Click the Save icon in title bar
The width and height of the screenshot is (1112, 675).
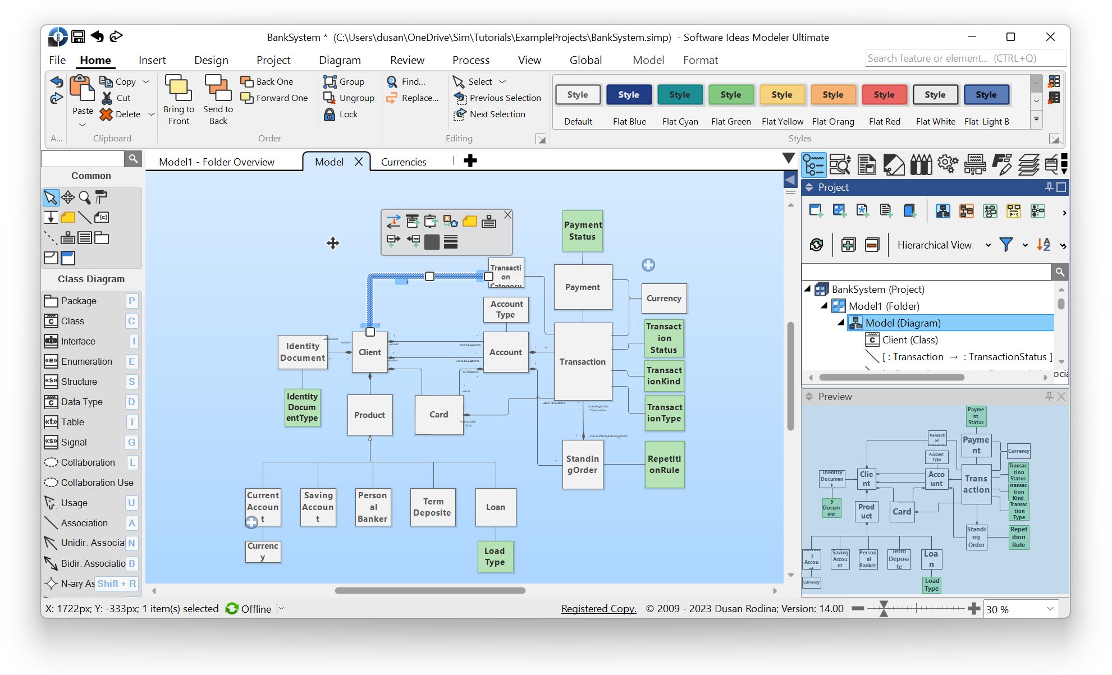point(78,36)
